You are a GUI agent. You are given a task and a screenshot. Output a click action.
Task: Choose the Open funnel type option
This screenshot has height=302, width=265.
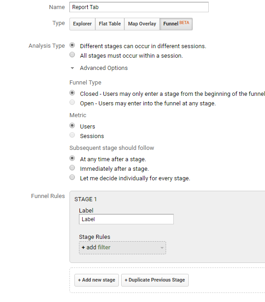(72, 102)
